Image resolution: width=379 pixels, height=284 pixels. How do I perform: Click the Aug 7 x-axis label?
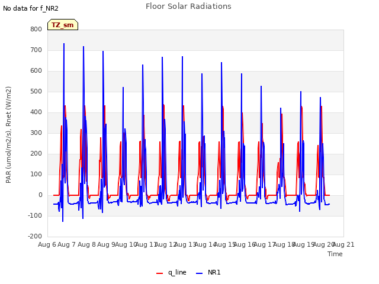[x=67, y=244]
